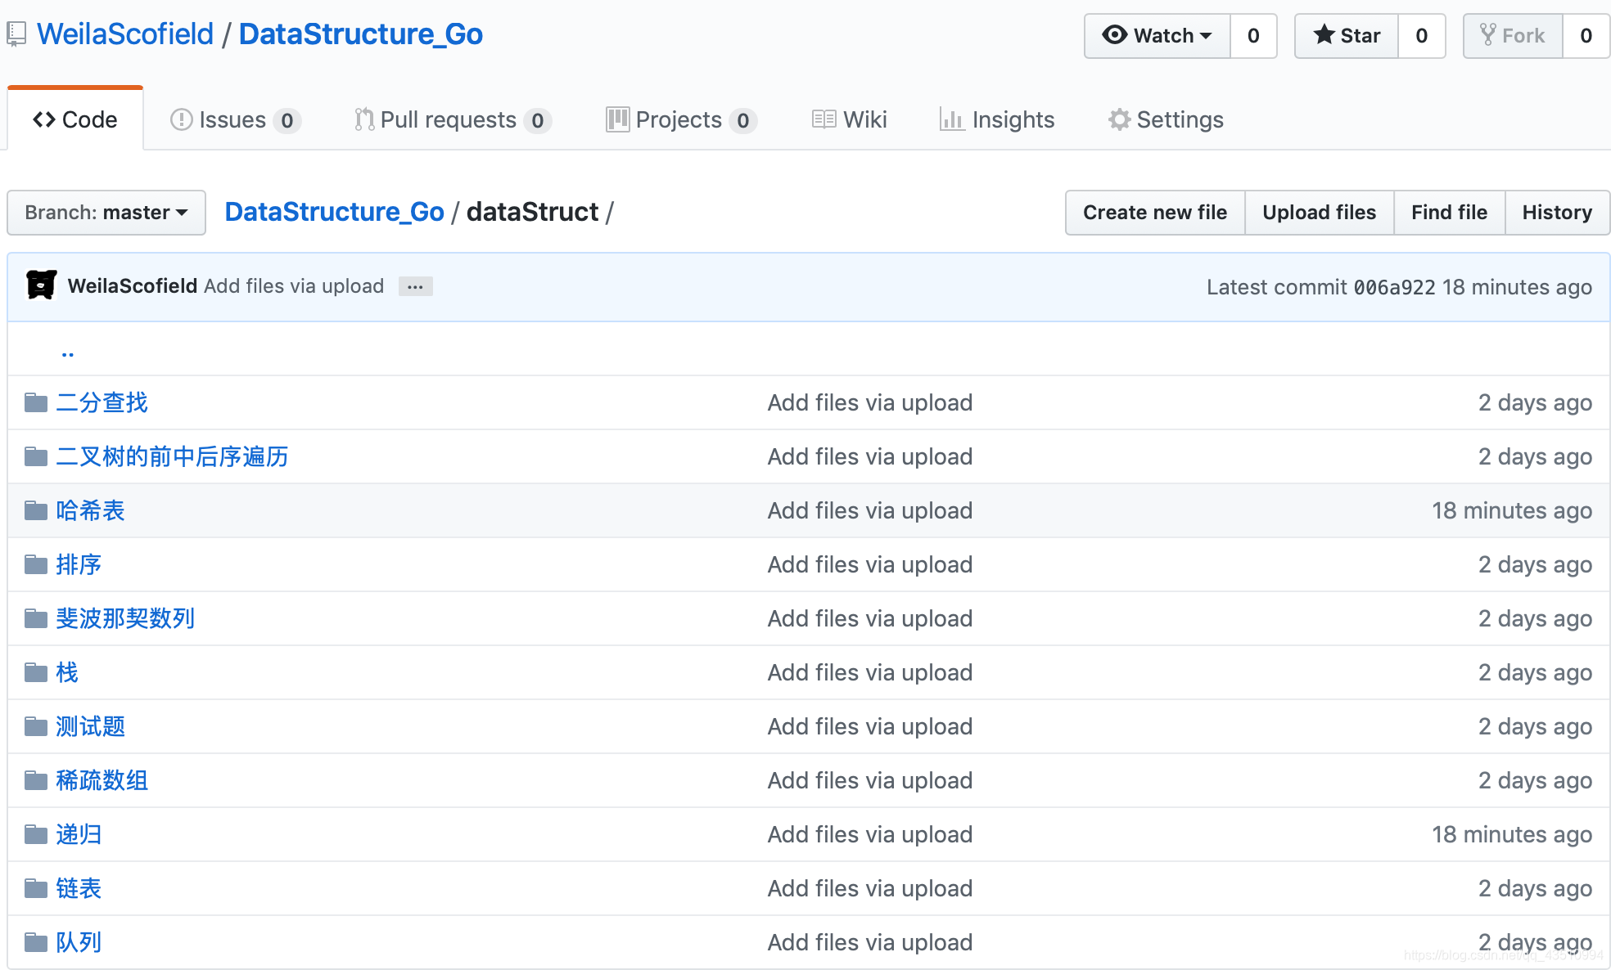Click folder icon next to 排序
Image resolution: width=1611 pixels, height=970 pixels.
tap(36, 564)
